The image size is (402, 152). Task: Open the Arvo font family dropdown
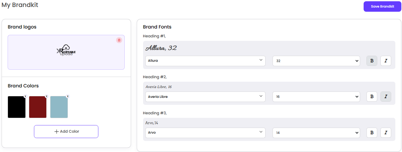pyautogui.click(x=205, y=133)
